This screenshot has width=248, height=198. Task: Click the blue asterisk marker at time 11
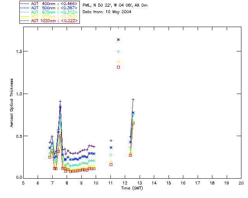(x=111, y=148)
